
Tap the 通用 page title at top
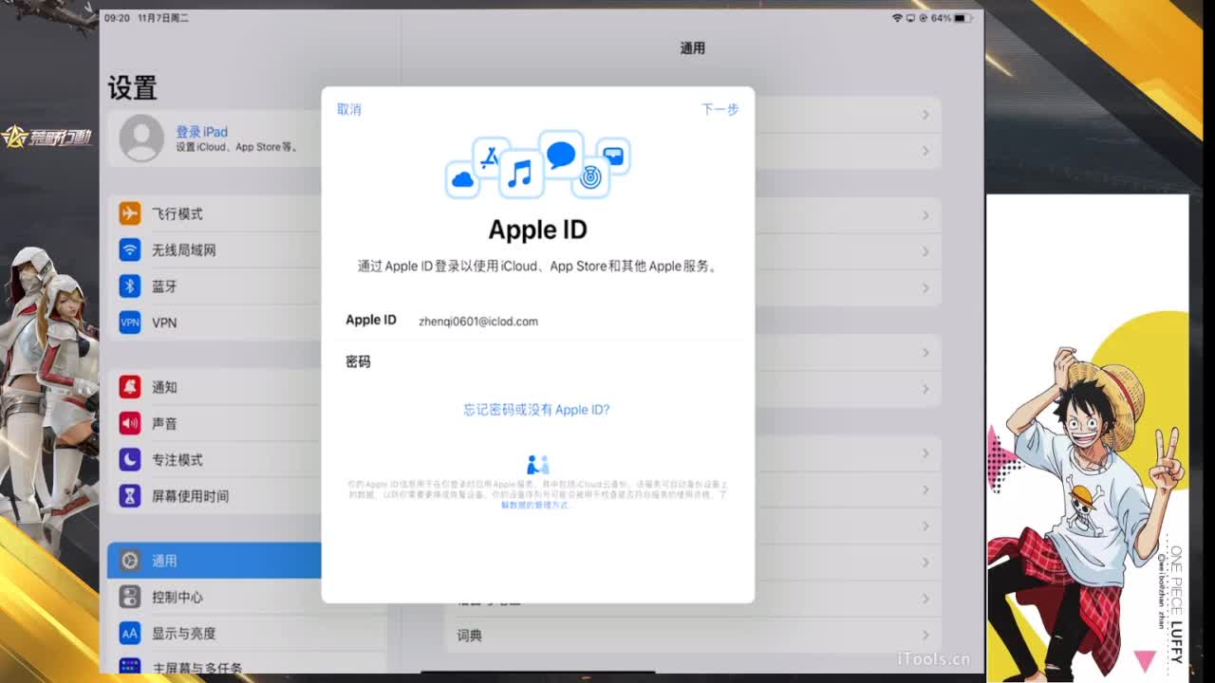693,48
